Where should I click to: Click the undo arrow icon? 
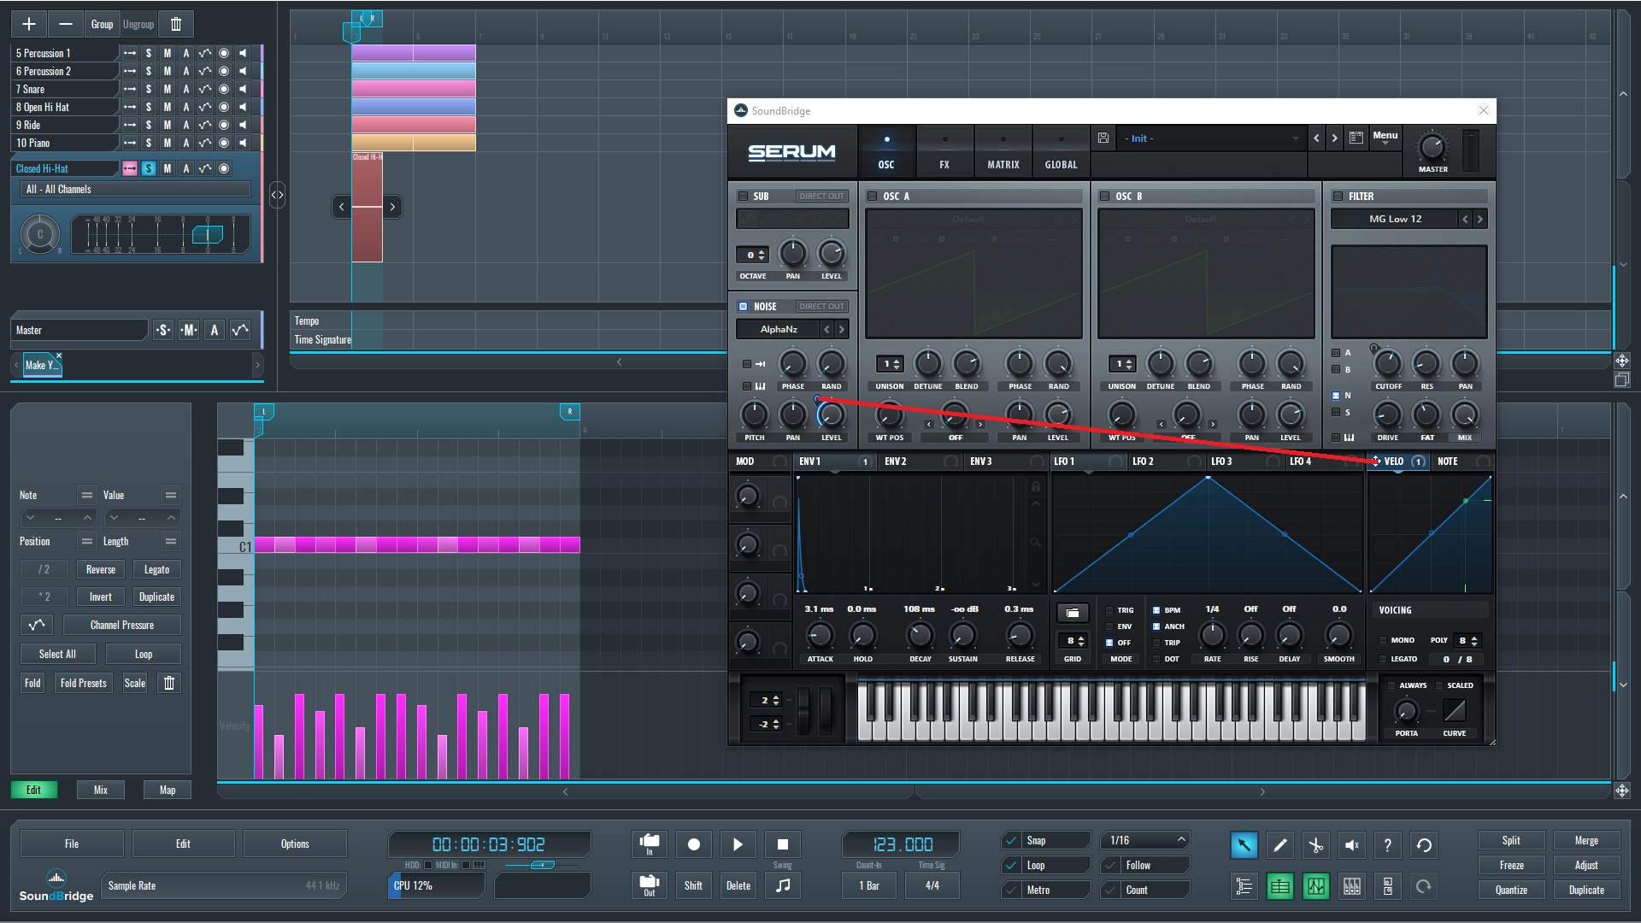pyautogui.click(x=1424, y=845)
